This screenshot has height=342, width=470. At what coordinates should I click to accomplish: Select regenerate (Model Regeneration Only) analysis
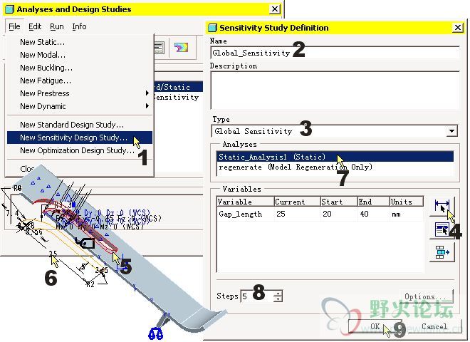pyautogui.click(x=335, y=167)
